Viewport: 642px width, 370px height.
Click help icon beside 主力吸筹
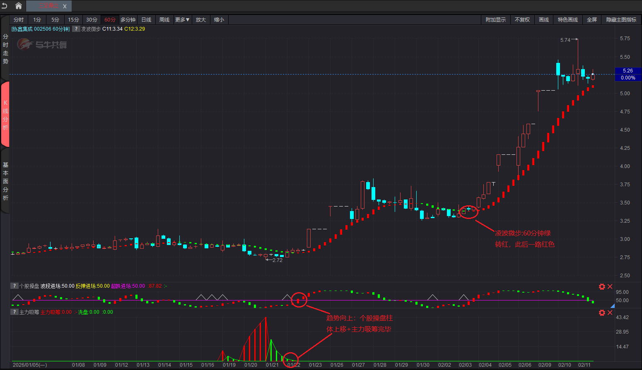click(14, 312)
